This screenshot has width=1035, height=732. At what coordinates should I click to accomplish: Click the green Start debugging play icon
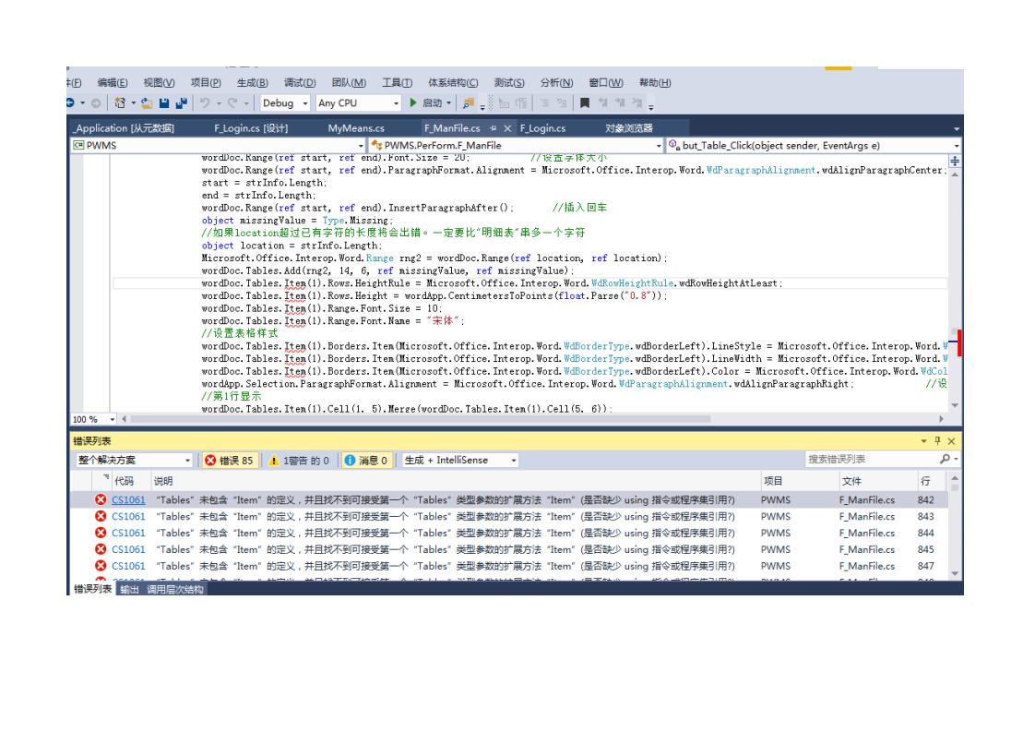(x=413, y=103)
